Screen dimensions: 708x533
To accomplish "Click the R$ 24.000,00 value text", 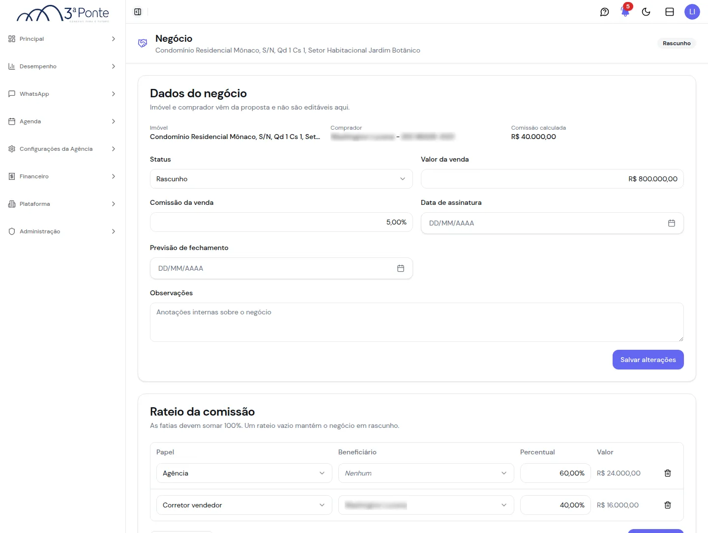I will (x=619, y=473).
